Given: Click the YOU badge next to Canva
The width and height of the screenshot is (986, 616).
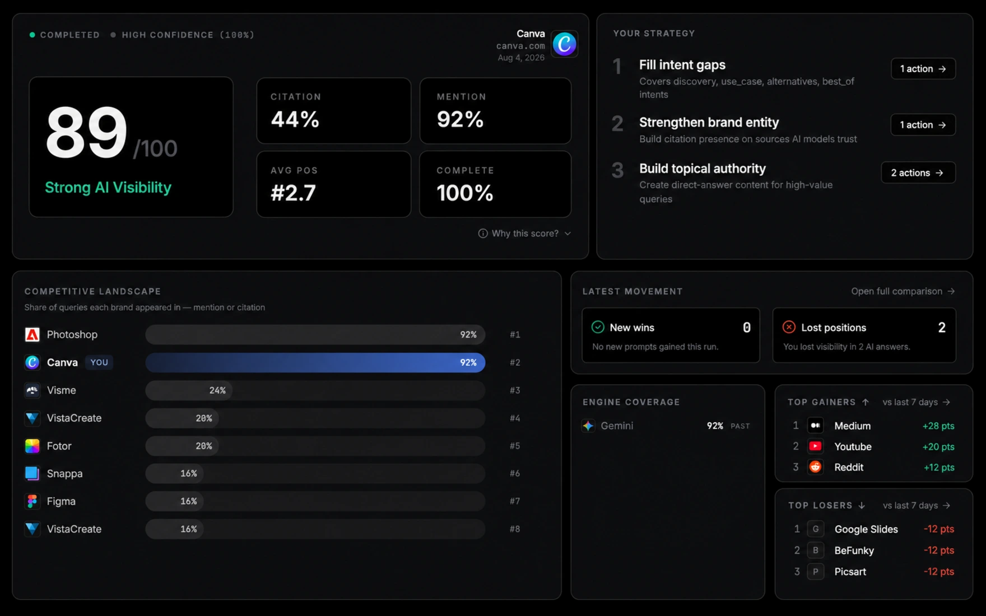Looking at the screenshot, I should pyautogui.click(x=99, y=362).
